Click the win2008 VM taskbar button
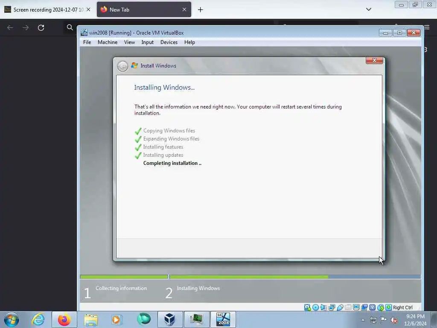The image size is (437, 328). tap(223, 319)
